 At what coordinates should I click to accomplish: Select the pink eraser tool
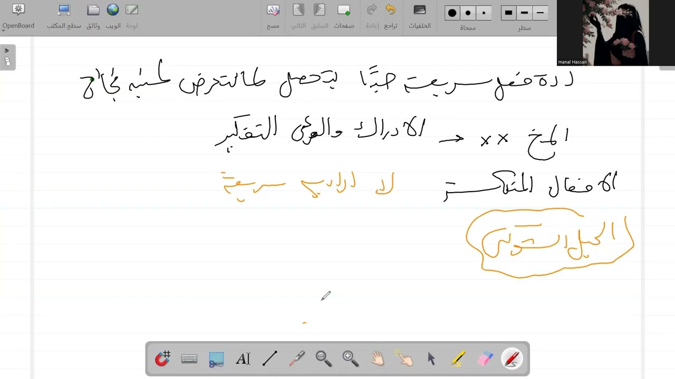coord(485,359)
